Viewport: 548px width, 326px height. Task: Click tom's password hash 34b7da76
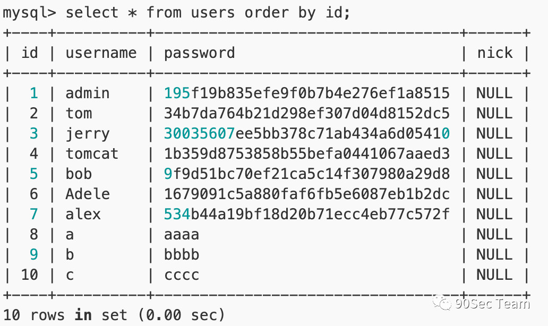point(307,114)
